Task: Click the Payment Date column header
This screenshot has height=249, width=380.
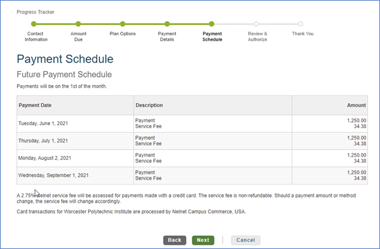Action: point(75,105)
